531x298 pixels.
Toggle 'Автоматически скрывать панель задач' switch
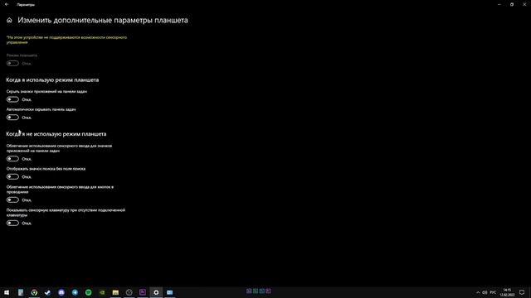tap(12, 118)
